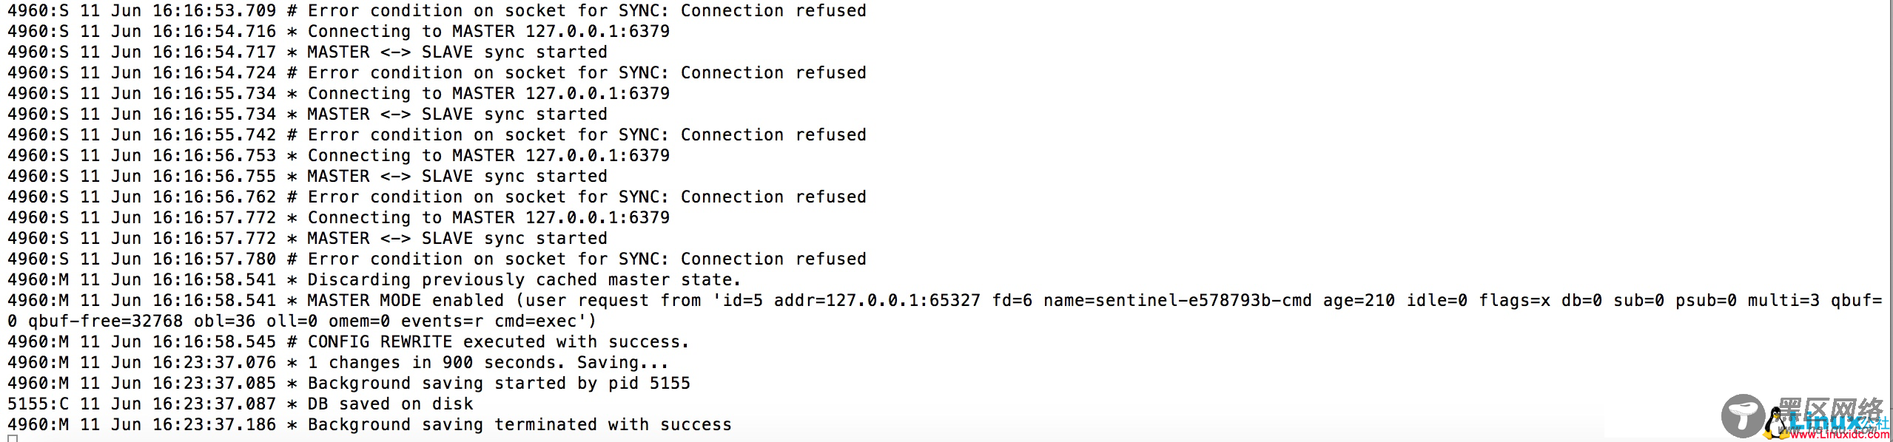
Task: Click the addr=127.0.0.1:65327 text
Action: pyautogui.click(x=877, y=301)
